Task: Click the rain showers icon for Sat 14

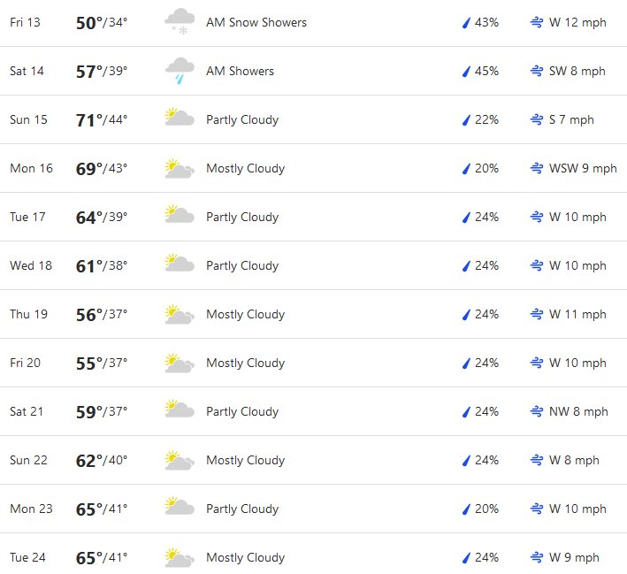Action: pos(180,71)
